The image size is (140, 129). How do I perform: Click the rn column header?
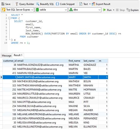point(103,61)
